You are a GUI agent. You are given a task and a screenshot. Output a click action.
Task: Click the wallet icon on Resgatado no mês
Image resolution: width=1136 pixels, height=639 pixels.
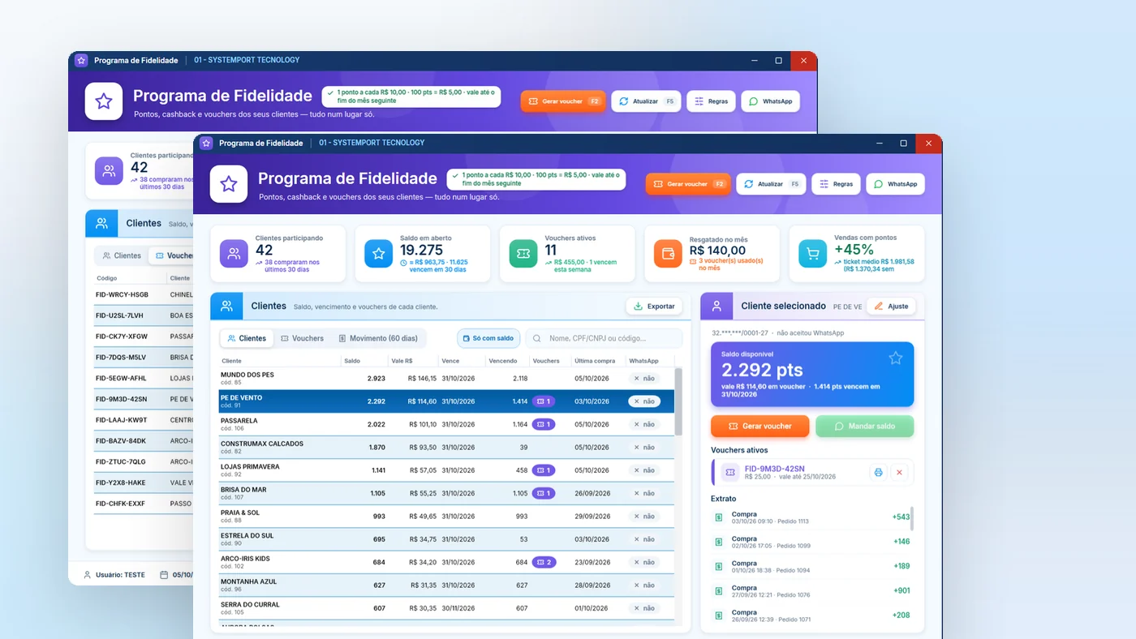pyautogui.click(x=668, y=254)
